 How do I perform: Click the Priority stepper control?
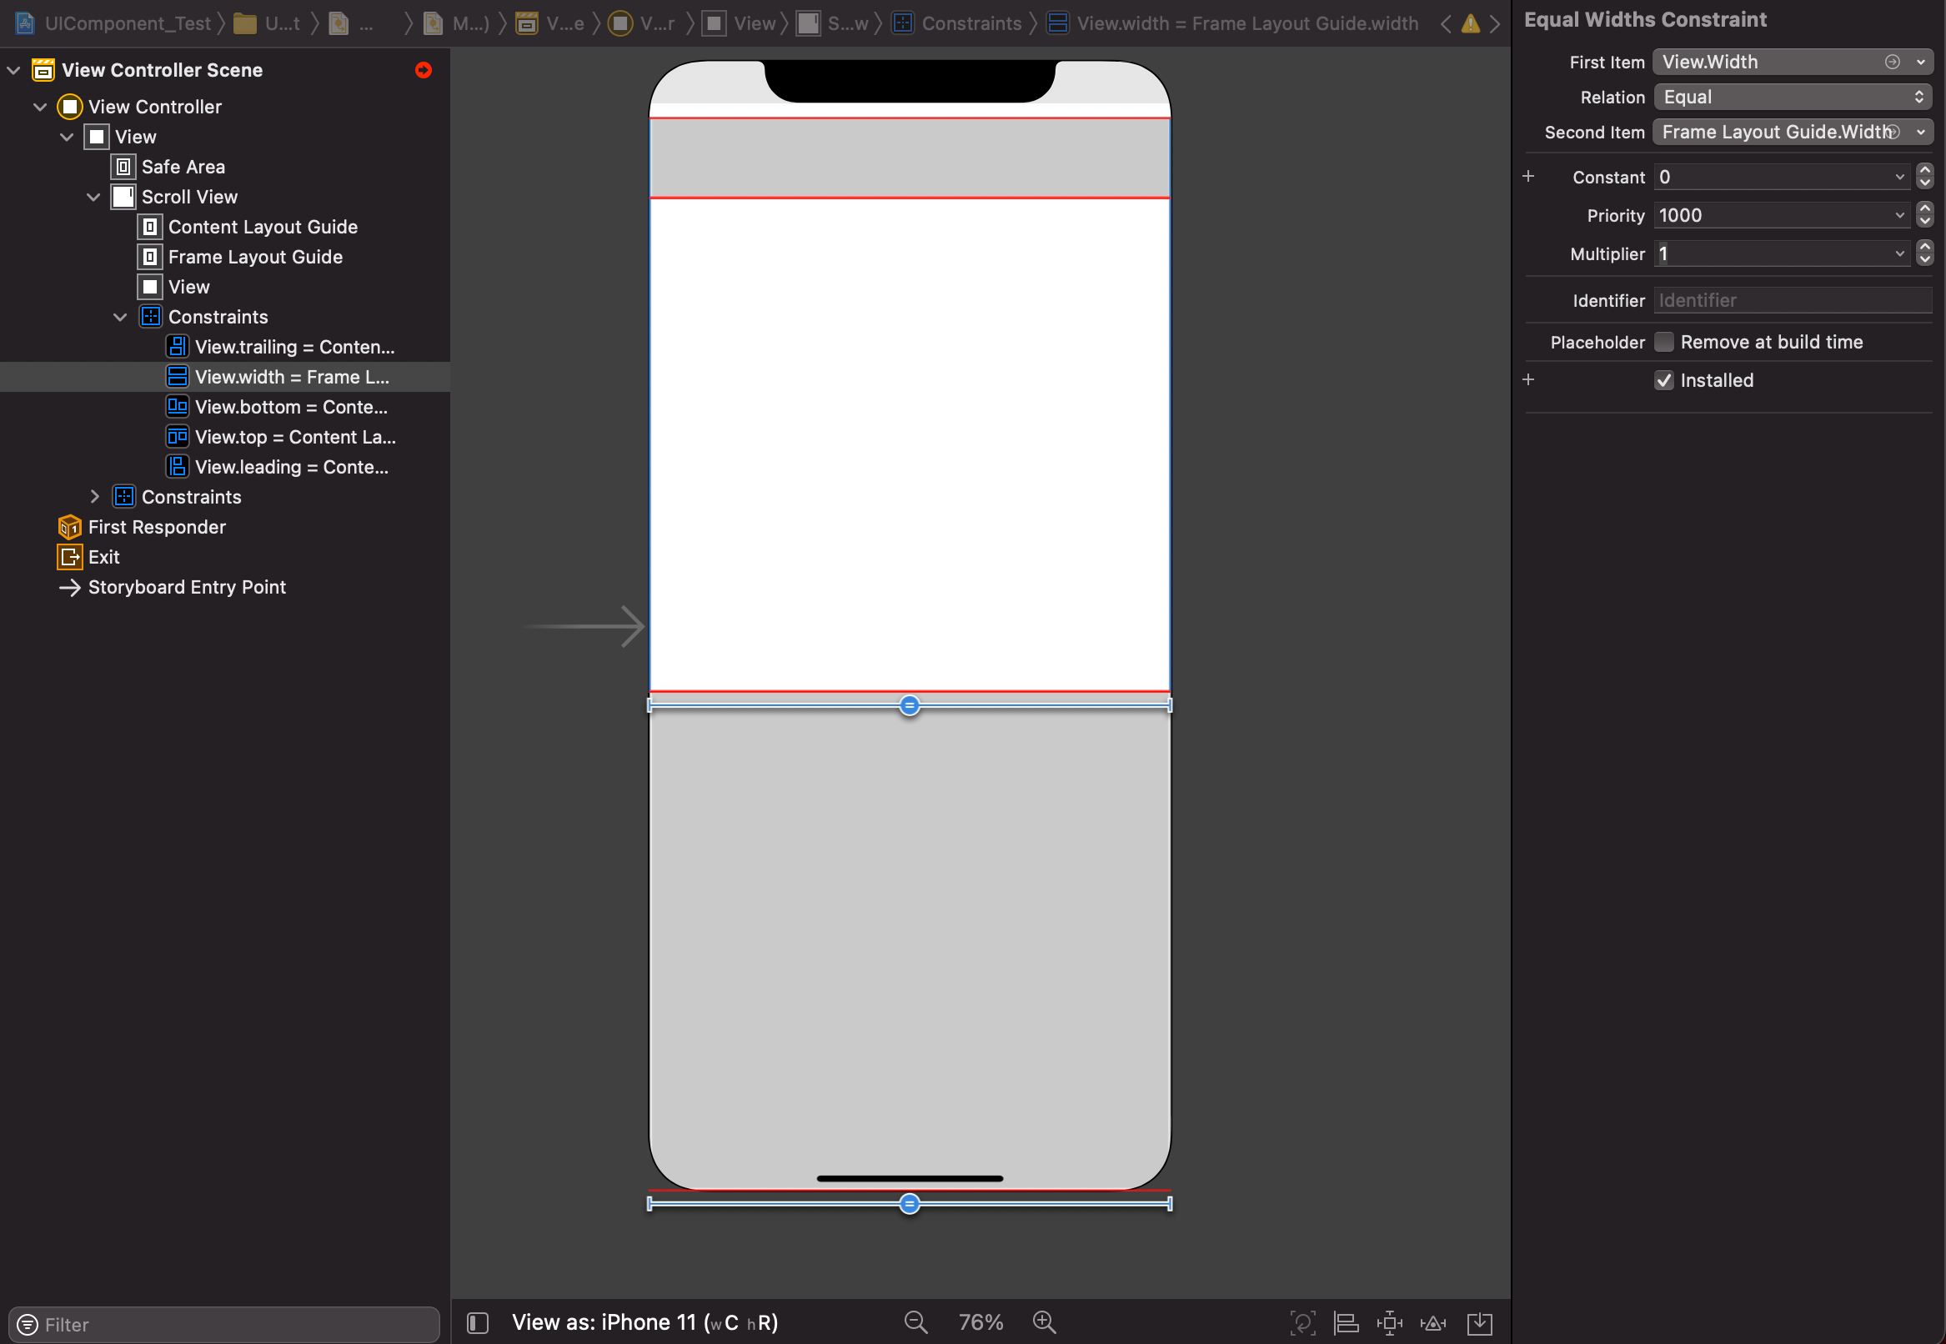pyautogui.click(x=1924, y=215)
